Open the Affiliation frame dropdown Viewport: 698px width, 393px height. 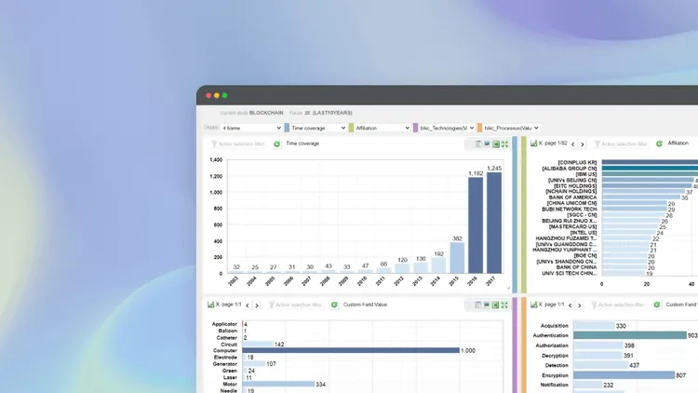pos(383,128)
